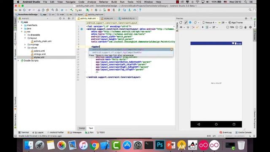Viewport: 270px width, 152px height.
Task: Collapse the app module tree node
Action: point(19,22)
